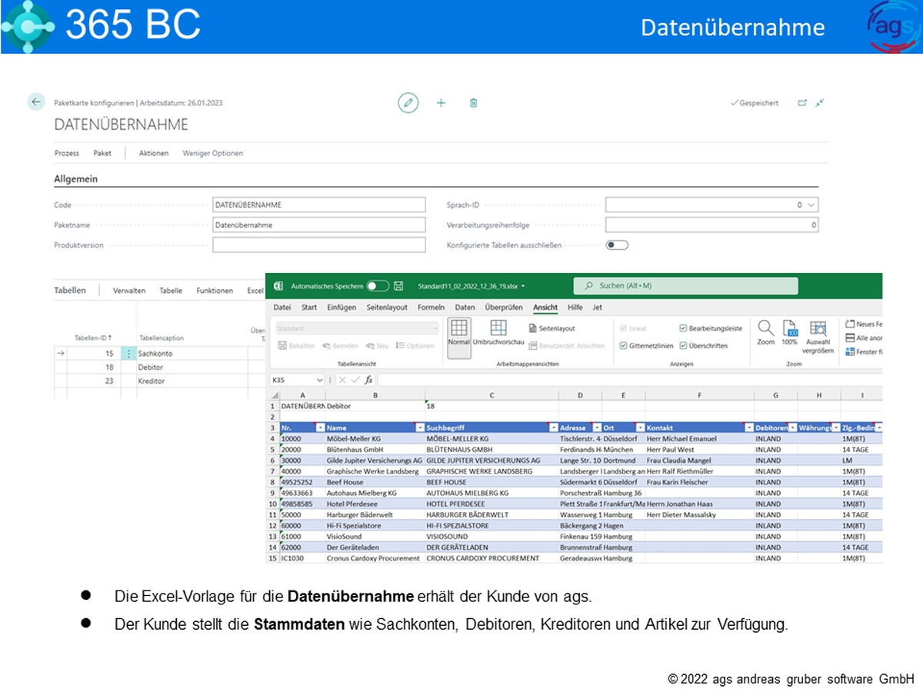Click Funktionen in Tabellen section
This screenshot has height=692, width=923.
tap(215, 291)
